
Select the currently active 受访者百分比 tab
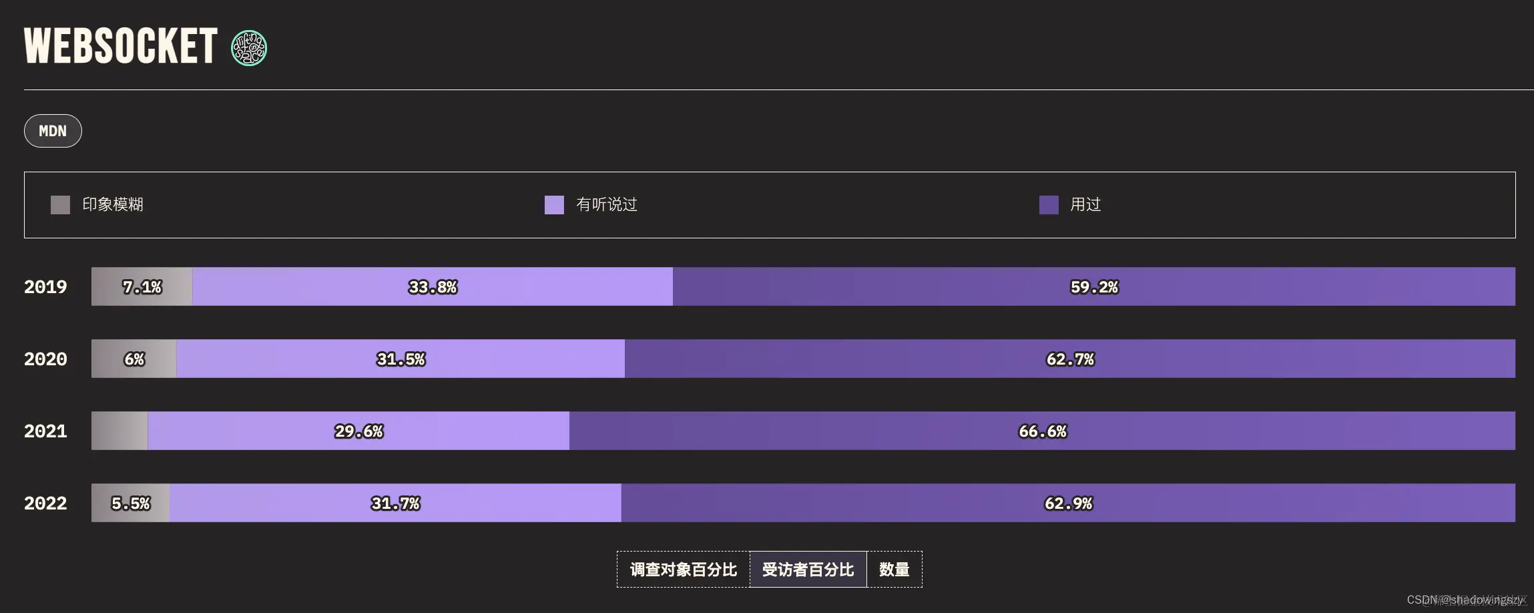(x=809, y=570)
